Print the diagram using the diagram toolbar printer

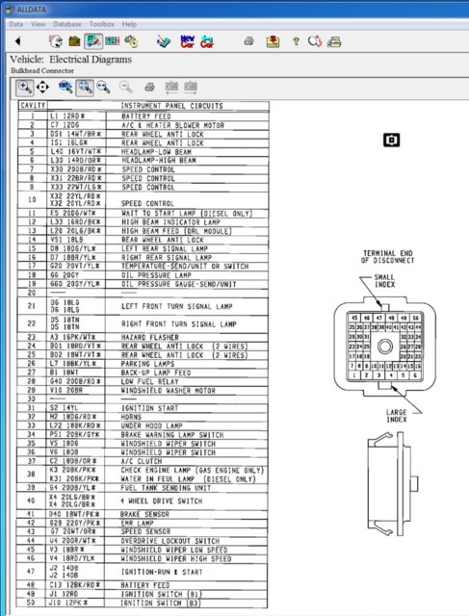[149, 87]
